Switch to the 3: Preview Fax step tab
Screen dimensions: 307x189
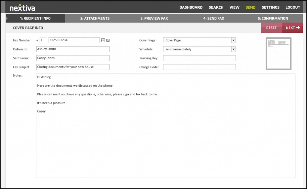(154, 18)
